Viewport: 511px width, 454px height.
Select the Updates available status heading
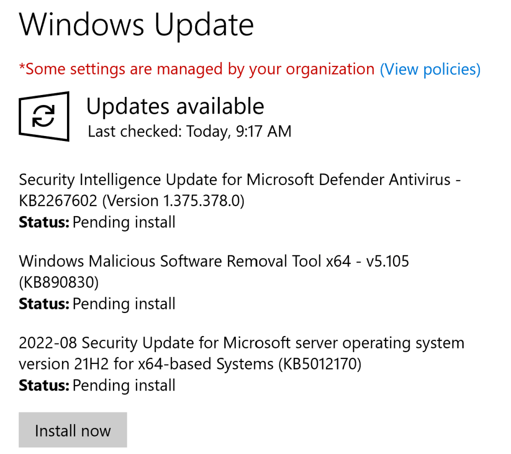point(175,106)
